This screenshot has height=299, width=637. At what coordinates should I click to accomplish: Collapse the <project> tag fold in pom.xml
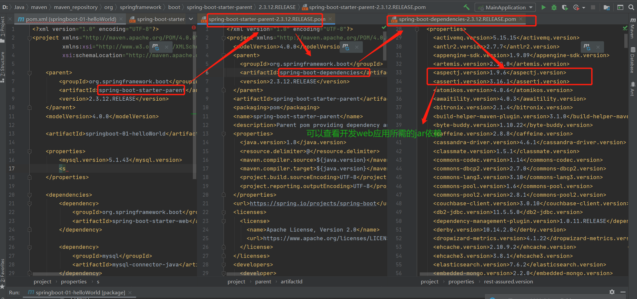29,38
